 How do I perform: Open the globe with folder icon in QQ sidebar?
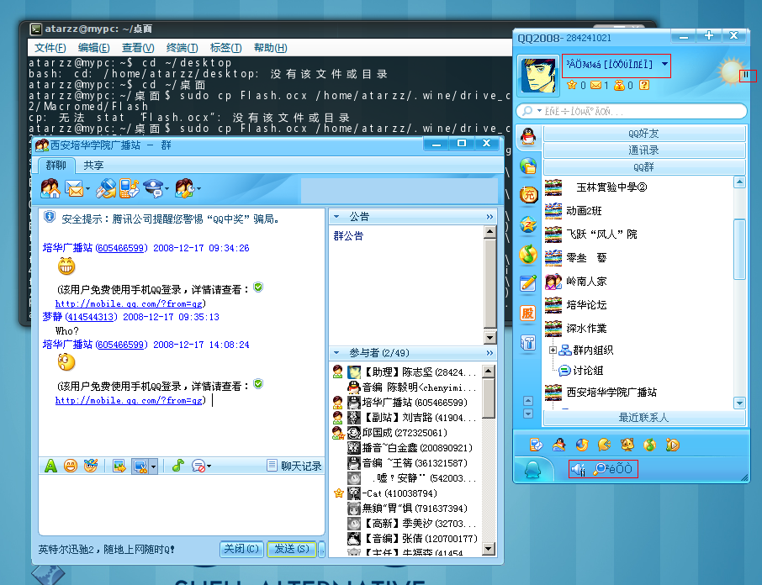pyautogui.click(x=528, y=166)
